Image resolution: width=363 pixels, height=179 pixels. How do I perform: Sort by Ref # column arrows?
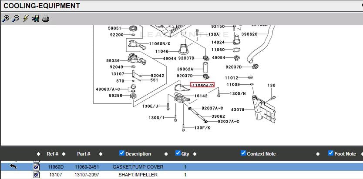(64, 154)
